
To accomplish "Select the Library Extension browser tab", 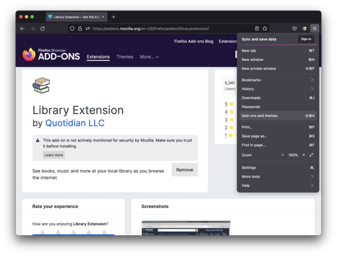I will [76, 17].
